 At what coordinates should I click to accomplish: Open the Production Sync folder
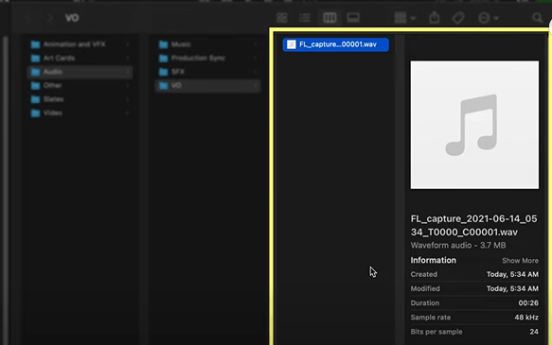(x=207, y=58)
